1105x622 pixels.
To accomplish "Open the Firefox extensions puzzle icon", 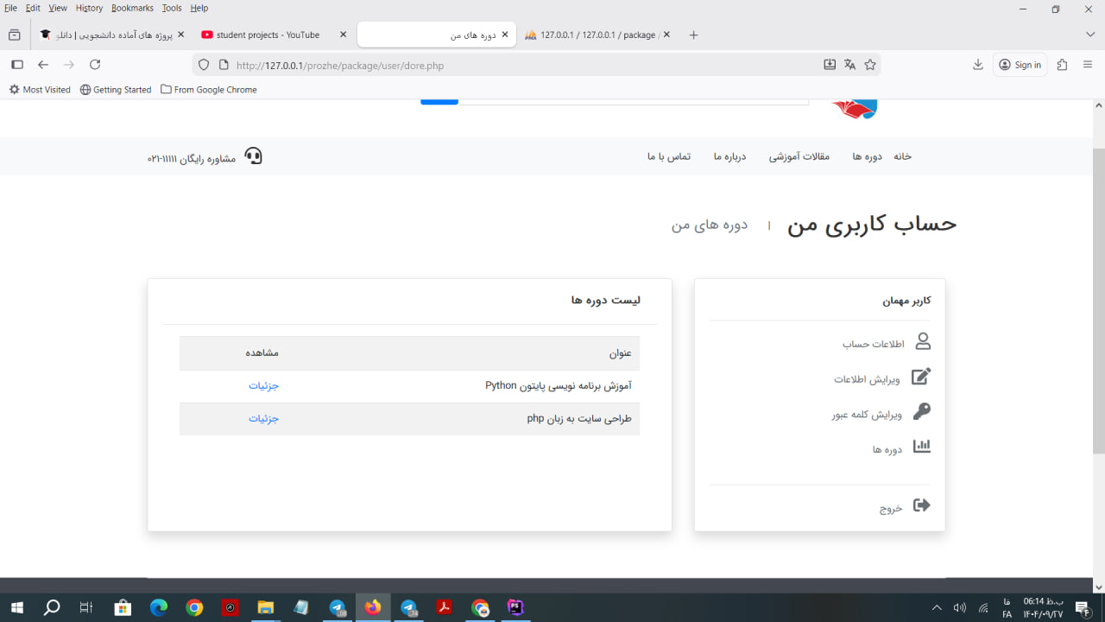I will [1063, 65].
